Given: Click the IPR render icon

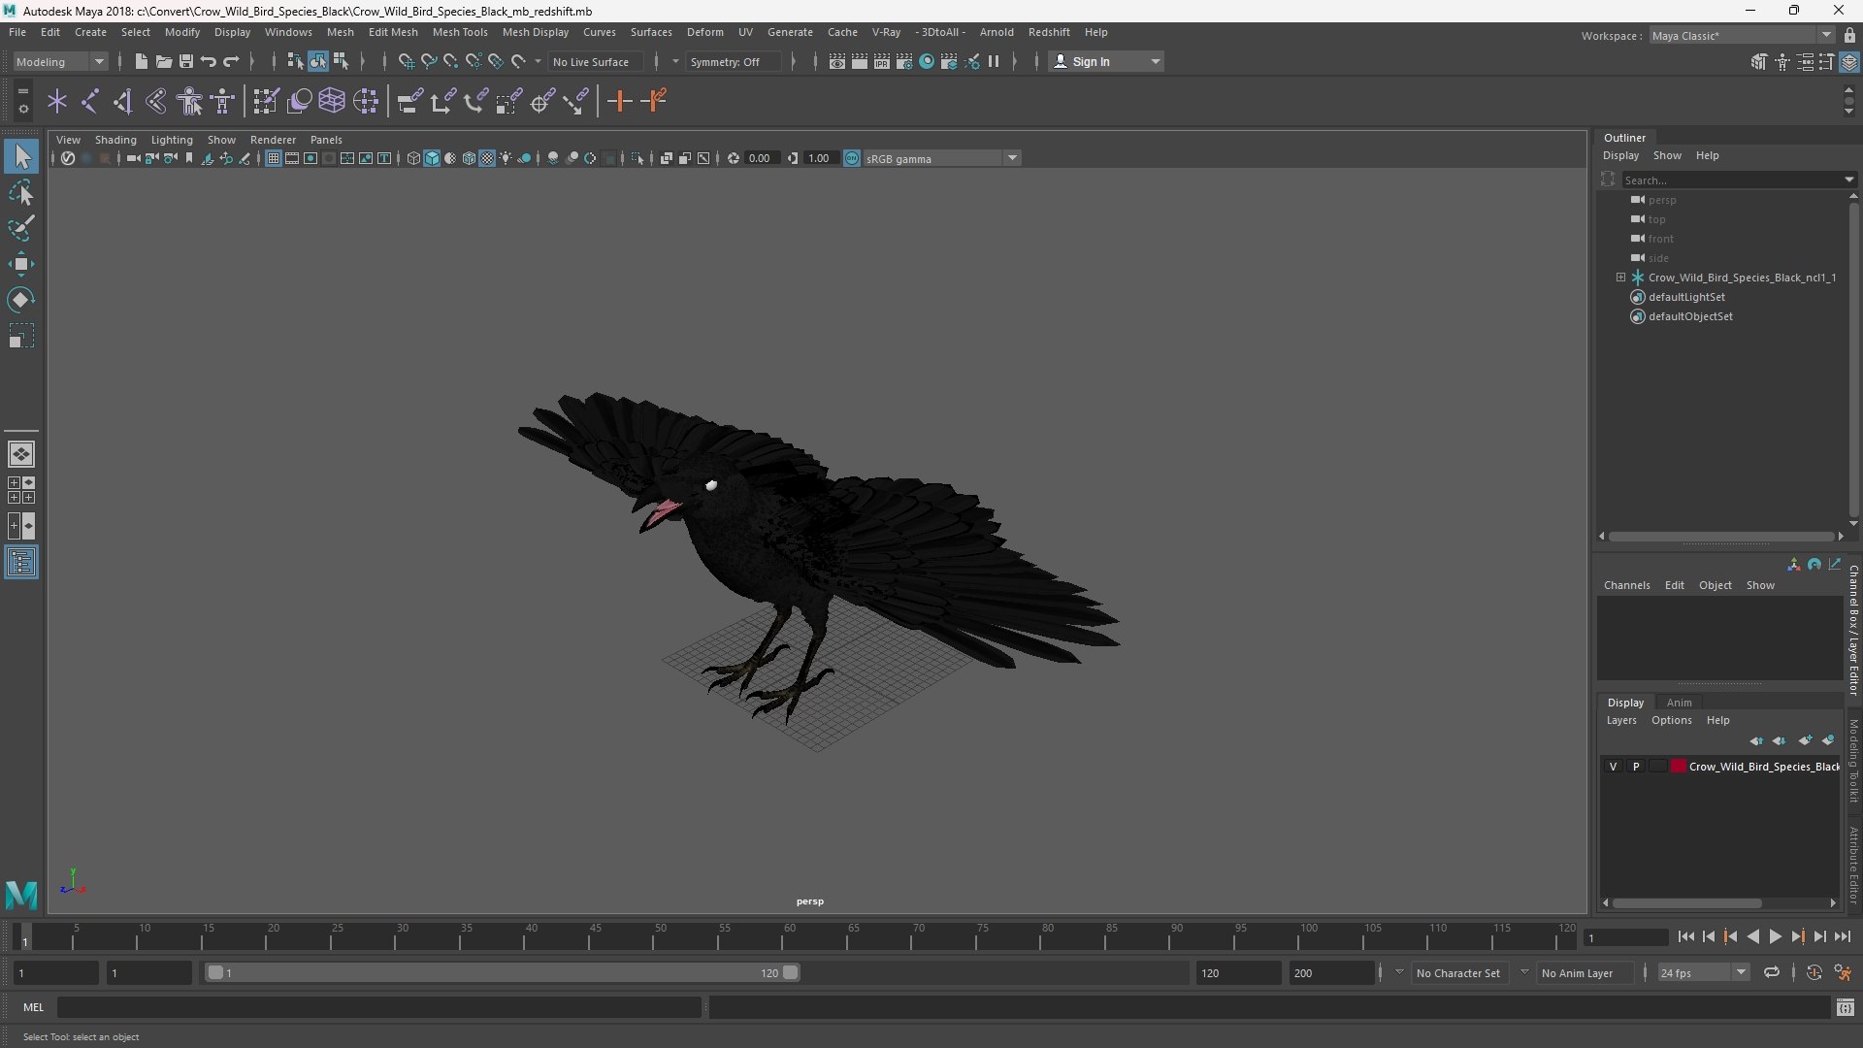Looking at the screenshot, I should click(882, 61).
